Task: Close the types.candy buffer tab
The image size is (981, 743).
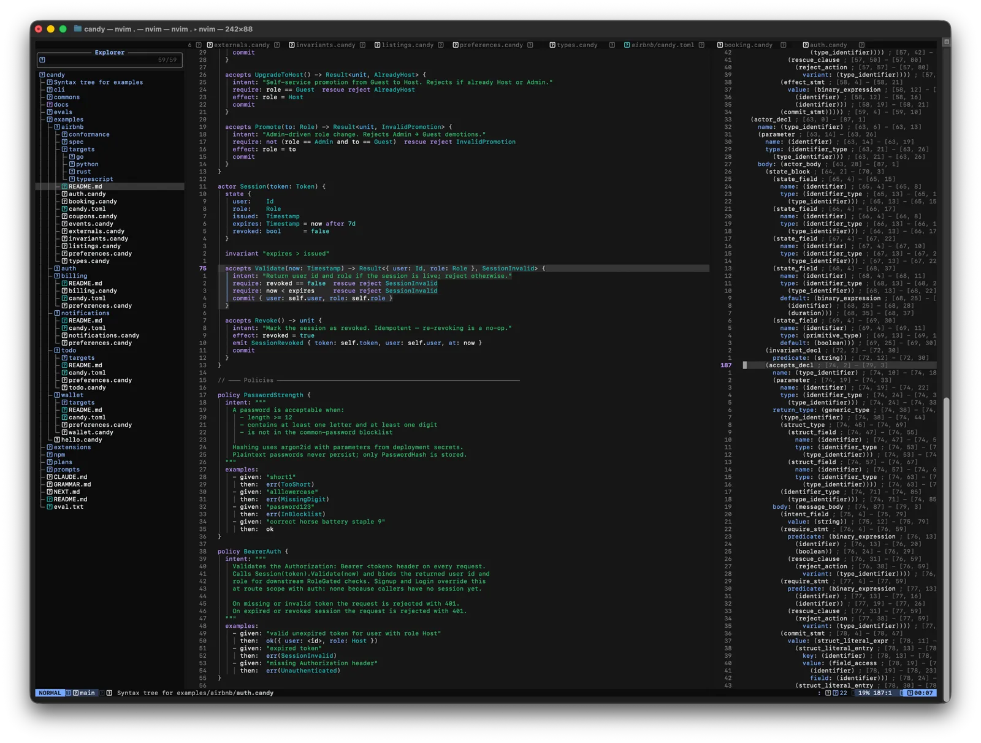Action: pos(612,45)
